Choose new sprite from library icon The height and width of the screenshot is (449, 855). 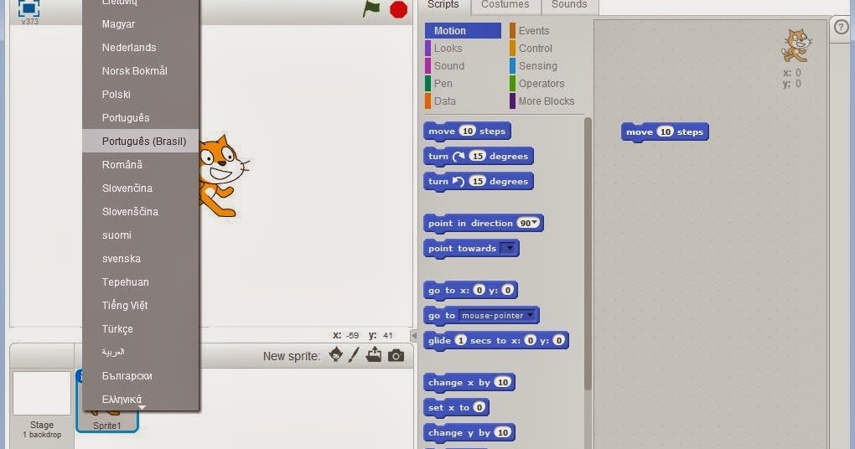pyautogui.click(x=336, y=355)
